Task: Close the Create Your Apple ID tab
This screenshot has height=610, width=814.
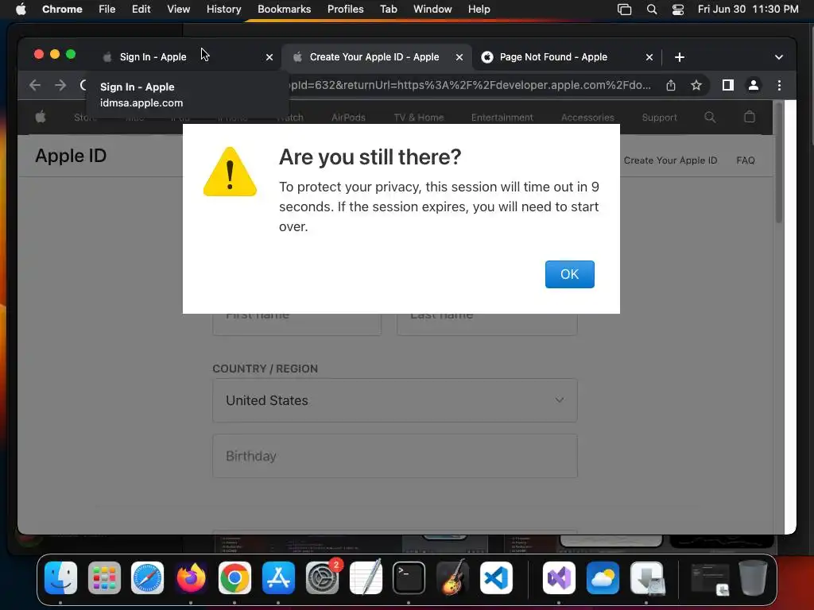Action: 459,57
